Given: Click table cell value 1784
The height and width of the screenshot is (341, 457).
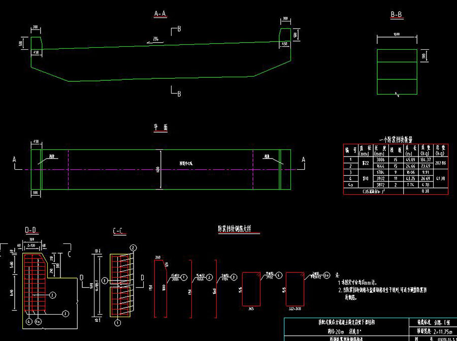Looking at the screenshot, I should coord(380,172).
